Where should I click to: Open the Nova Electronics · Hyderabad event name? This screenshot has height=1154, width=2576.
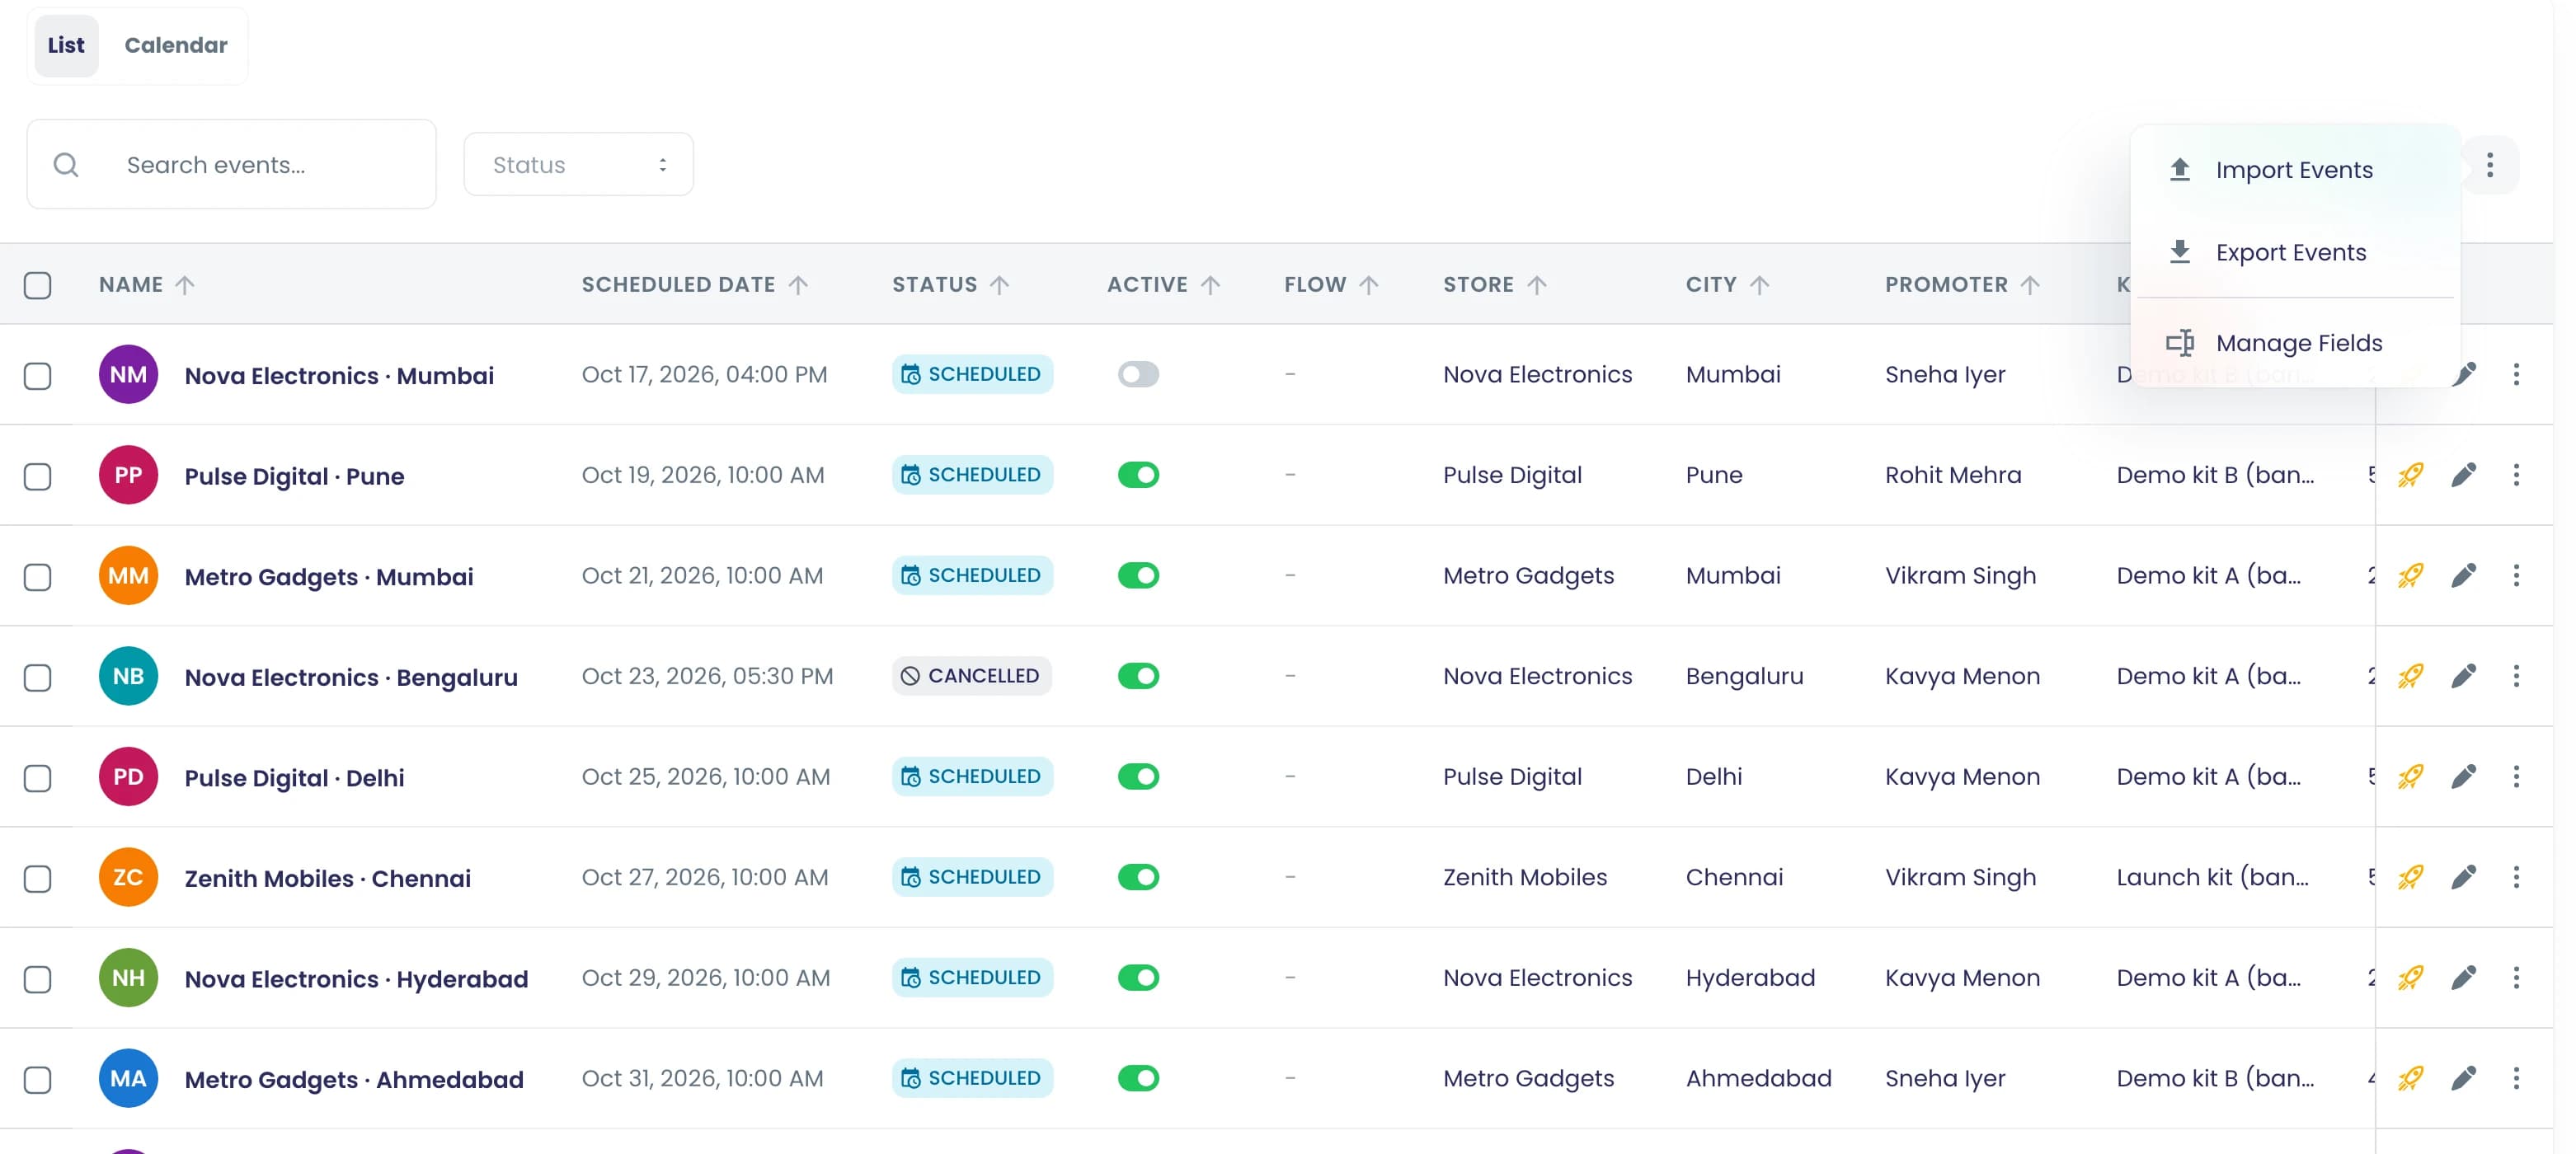coord(356,979)
